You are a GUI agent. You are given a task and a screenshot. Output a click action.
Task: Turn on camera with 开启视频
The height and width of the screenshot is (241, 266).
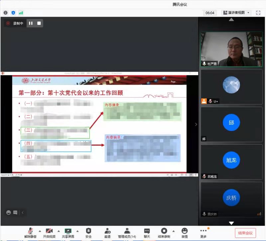(49, 233)
